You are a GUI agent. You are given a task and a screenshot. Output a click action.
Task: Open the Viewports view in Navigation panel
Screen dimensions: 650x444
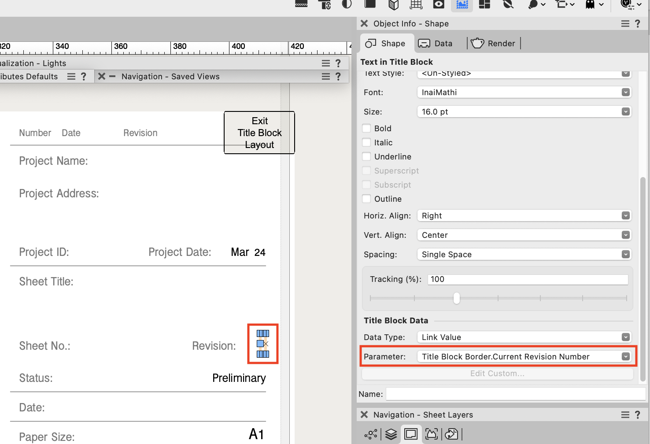(x=431, y=434)
